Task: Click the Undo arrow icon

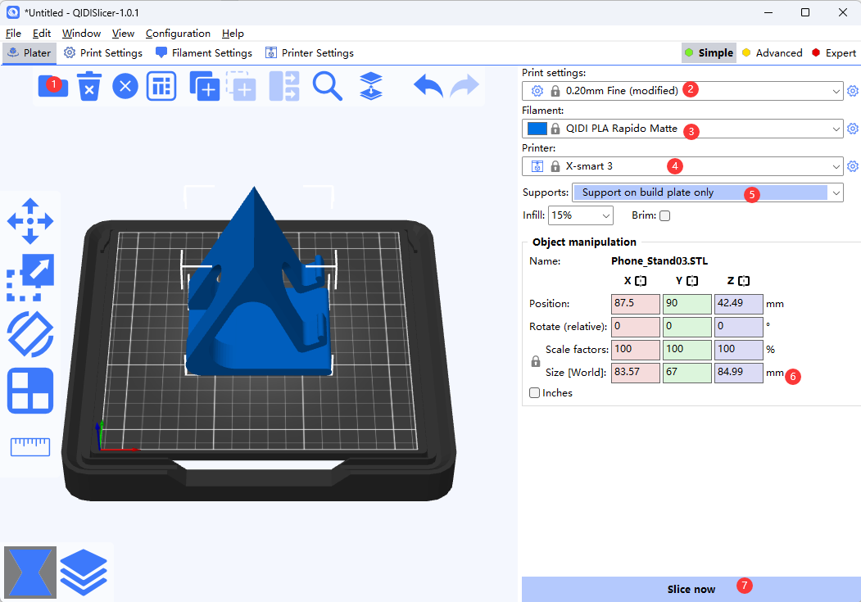Action: 428,86
